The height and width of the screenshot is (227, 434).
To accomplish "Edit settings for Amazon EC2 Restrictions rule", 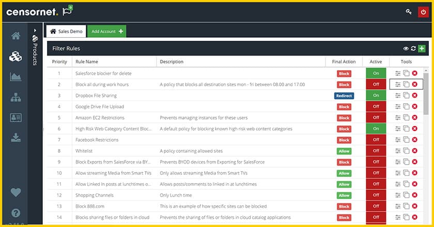I will (x=398, y=118).
